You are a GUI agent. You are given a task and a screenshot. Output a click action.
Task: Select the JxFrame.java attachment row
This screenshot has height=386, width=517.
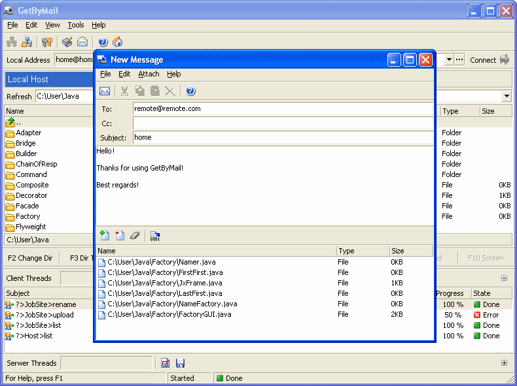265,283
